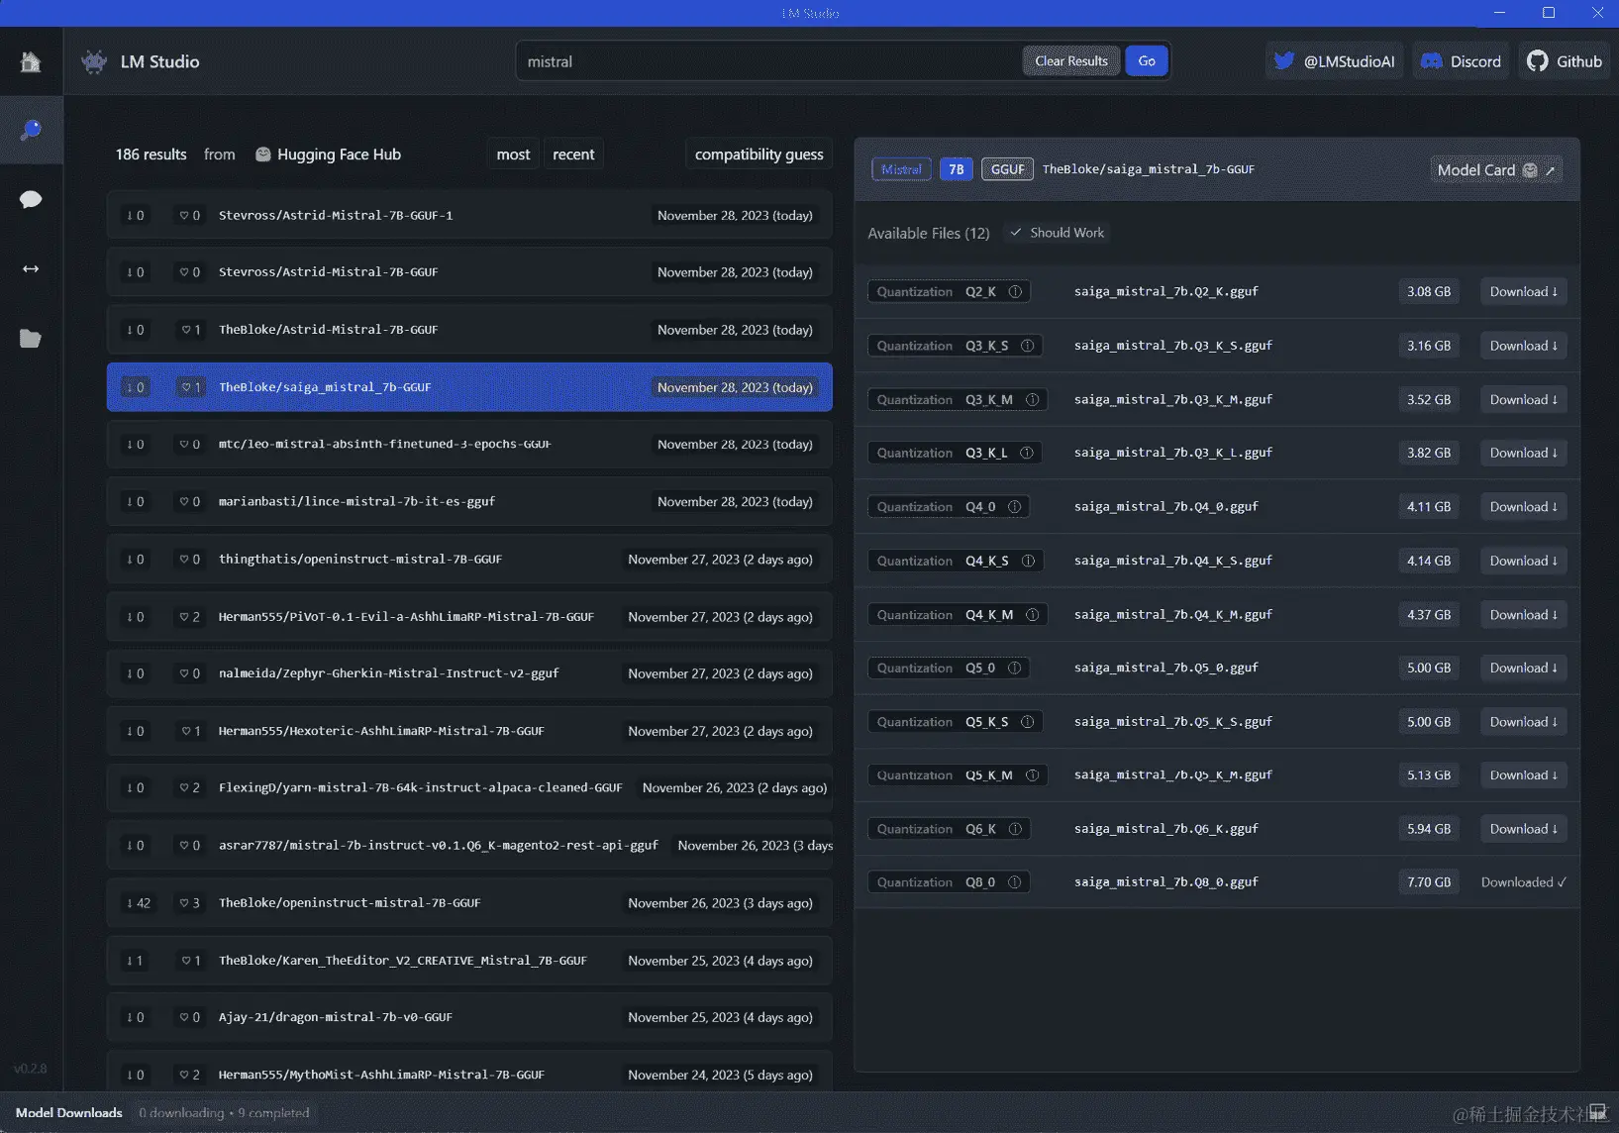Download saiga_mistral_7b.Q3_K_M.gguf
The height and width of the screenshot is (1133, 1619).
1524,400
